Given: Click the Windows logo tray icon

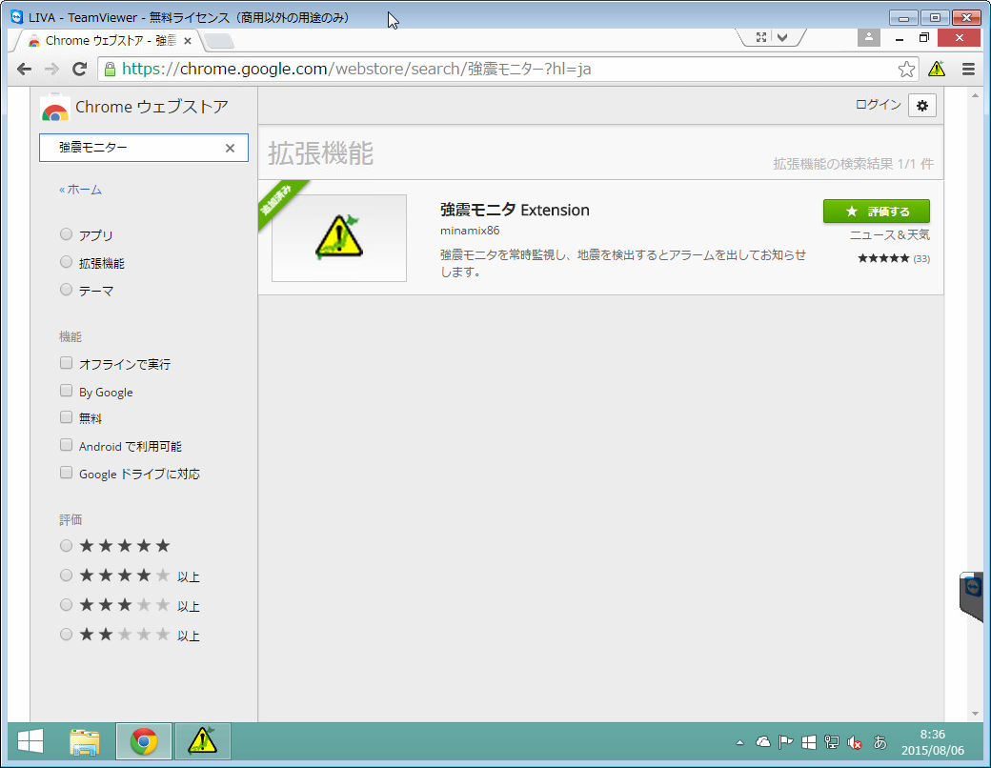Looking at the screenshot, I should pyautogui.click(x=809, y=742).
